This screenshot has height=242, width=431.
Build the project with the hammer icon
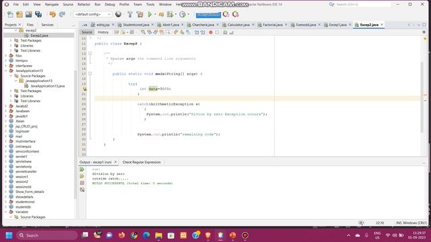[x=130, y=14]
